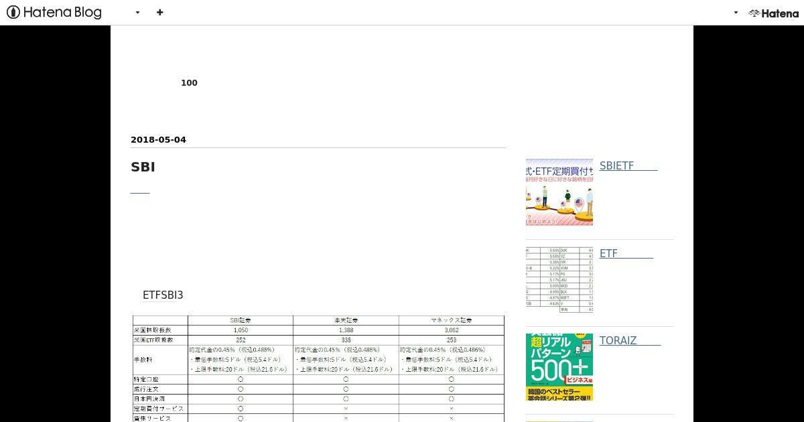Click the blog title text 100

189,83
